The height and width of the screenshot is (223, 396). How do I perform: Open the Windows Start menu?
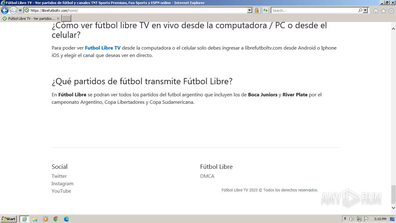[x=9, y=219]
